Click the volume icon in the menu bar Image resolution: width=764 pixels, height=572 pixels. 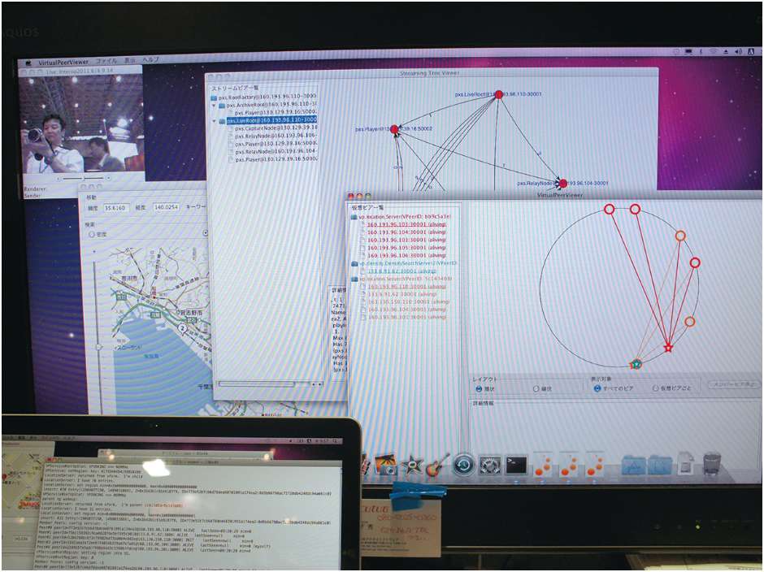[739, 51]
